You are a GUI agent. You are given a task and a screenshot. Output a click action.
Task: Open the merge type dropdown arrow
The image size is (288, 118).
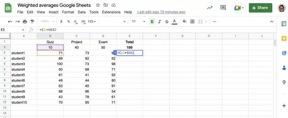pos(206,22)
